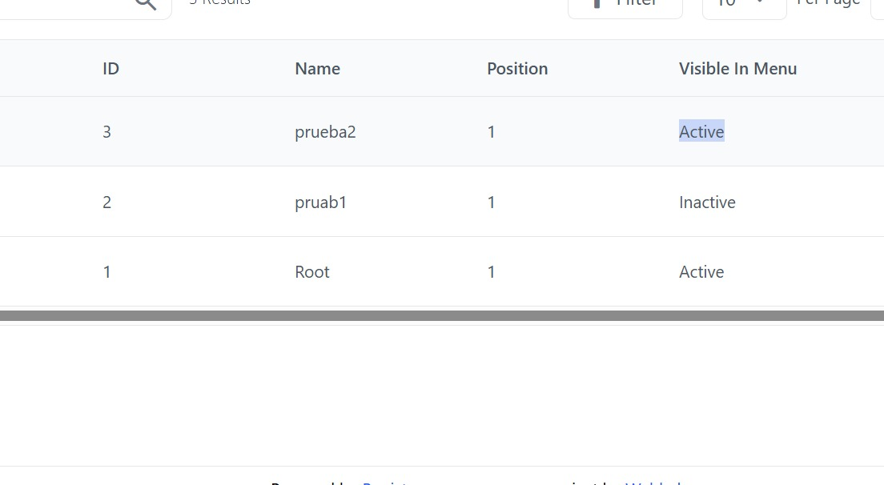Screen dimensions: 884x485
Task: Open the Filter button
Action: tap(625, 5)
